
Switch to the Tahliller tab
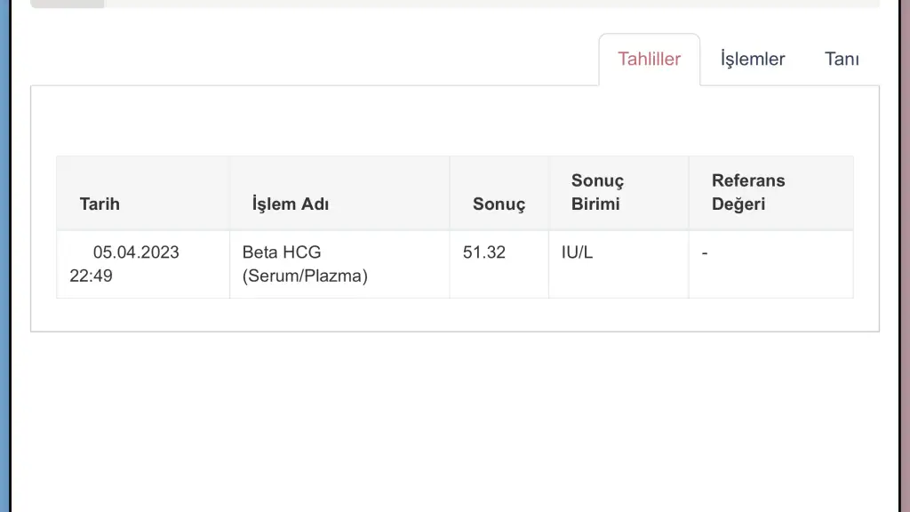pyautogui.click(x=649, y=60)
